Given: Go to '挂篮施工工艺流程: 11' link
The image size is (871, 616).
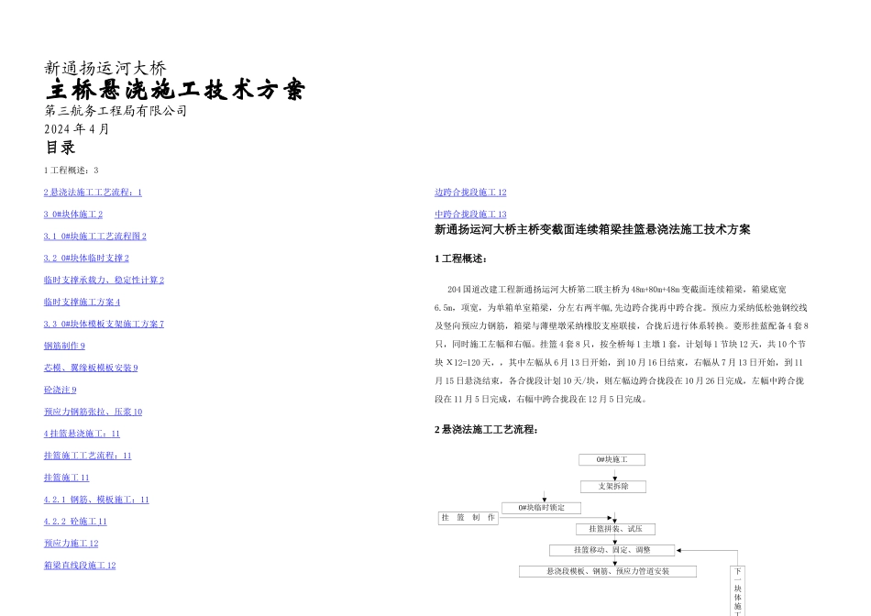Looking at the screenshot, I should click(x=88, y=456).
